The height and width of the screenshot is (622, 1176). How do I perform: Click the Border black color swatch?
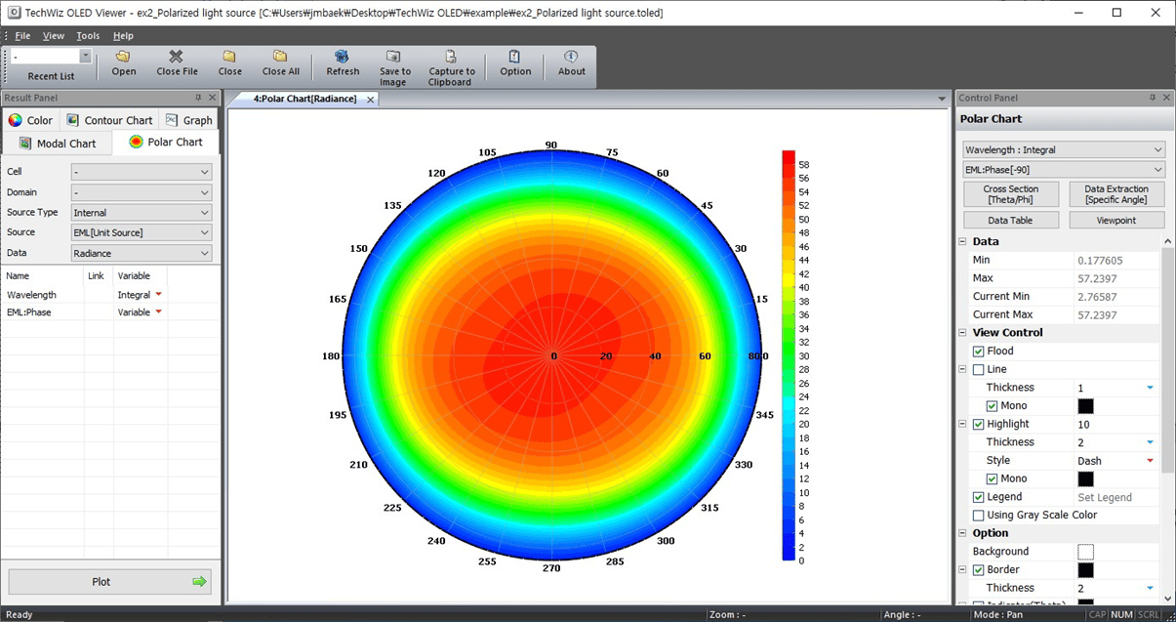(1085, 570)
